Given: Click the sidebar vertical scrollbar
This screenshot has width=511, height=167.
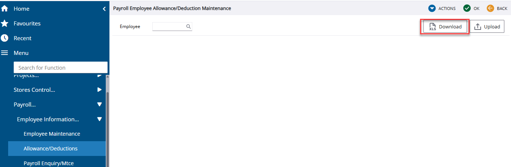Looking at the screenshot, I should 108,122.
